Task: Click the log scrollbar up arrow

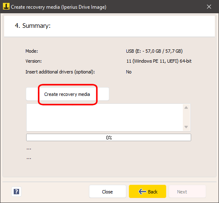Action: 186,108
